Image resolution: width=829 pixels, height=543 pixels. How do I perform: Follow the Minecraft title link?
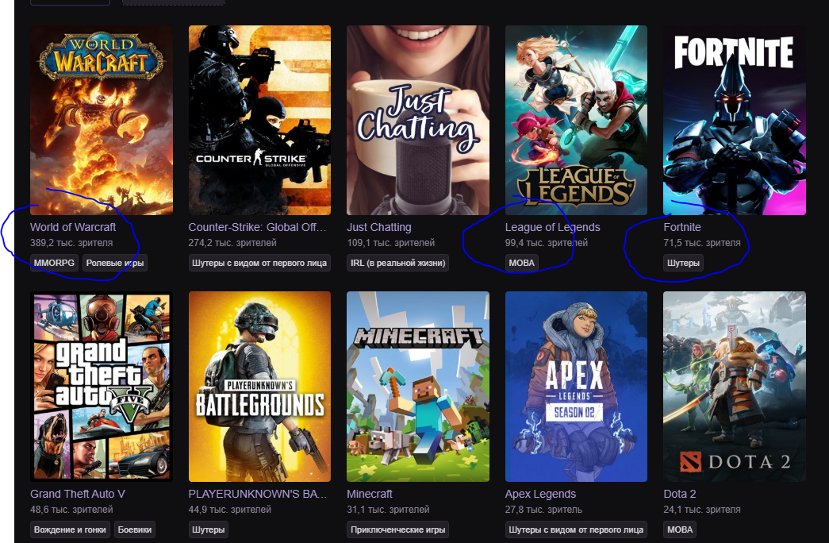click(370, 494)
